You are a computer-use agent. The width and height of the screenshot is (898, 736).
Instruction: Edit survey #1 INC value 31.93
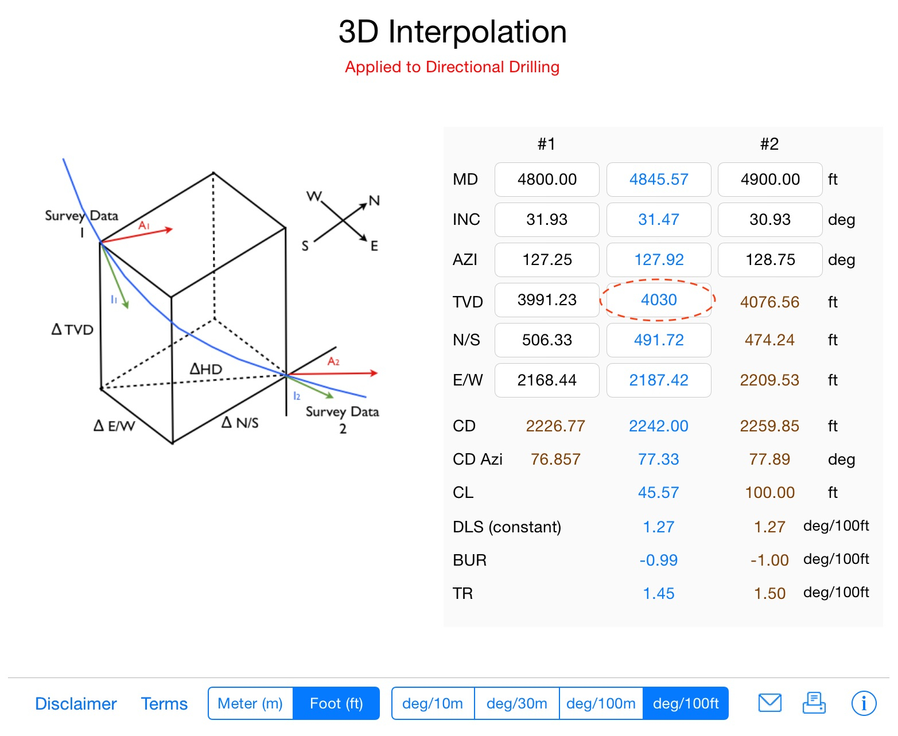point(547,220)
